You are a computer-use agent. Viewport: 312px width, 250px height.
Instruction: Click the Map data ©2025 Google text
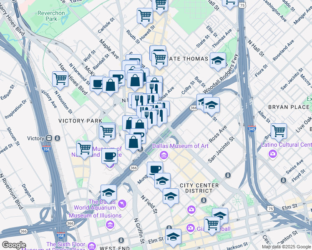[286, 247]
